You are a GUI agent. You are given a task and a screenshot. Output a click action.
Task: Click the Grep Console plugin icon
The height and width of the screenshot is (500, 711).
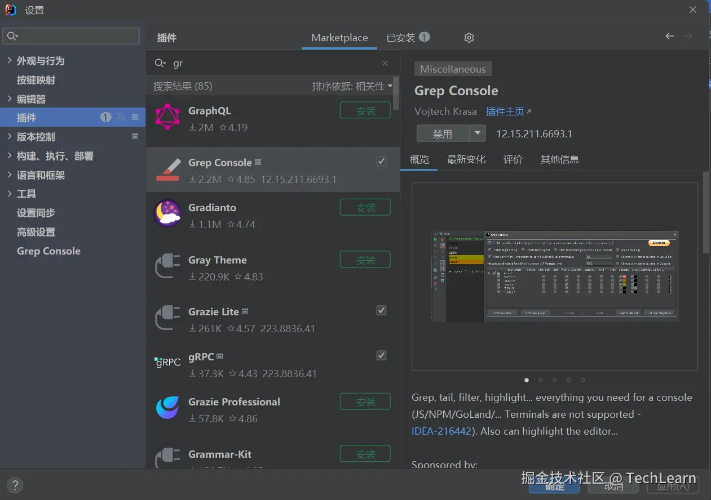(x=167, y=169)
